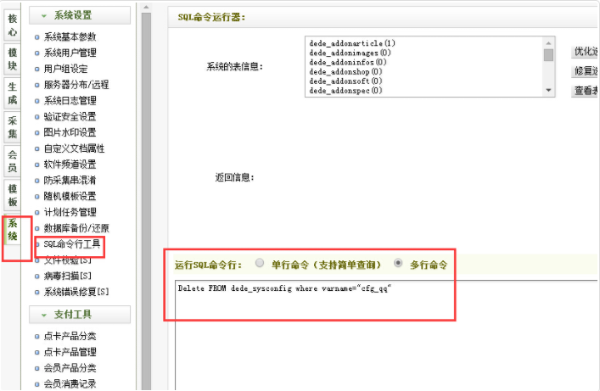This screenshot has height=391, width=600.
Task: Switch to the 模块 sidebar tab
Action: (x=12, y=59)
